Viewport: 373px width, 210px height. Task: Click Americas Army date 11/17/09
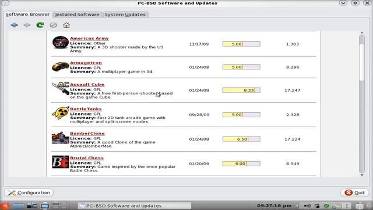(x=199, y=44)
